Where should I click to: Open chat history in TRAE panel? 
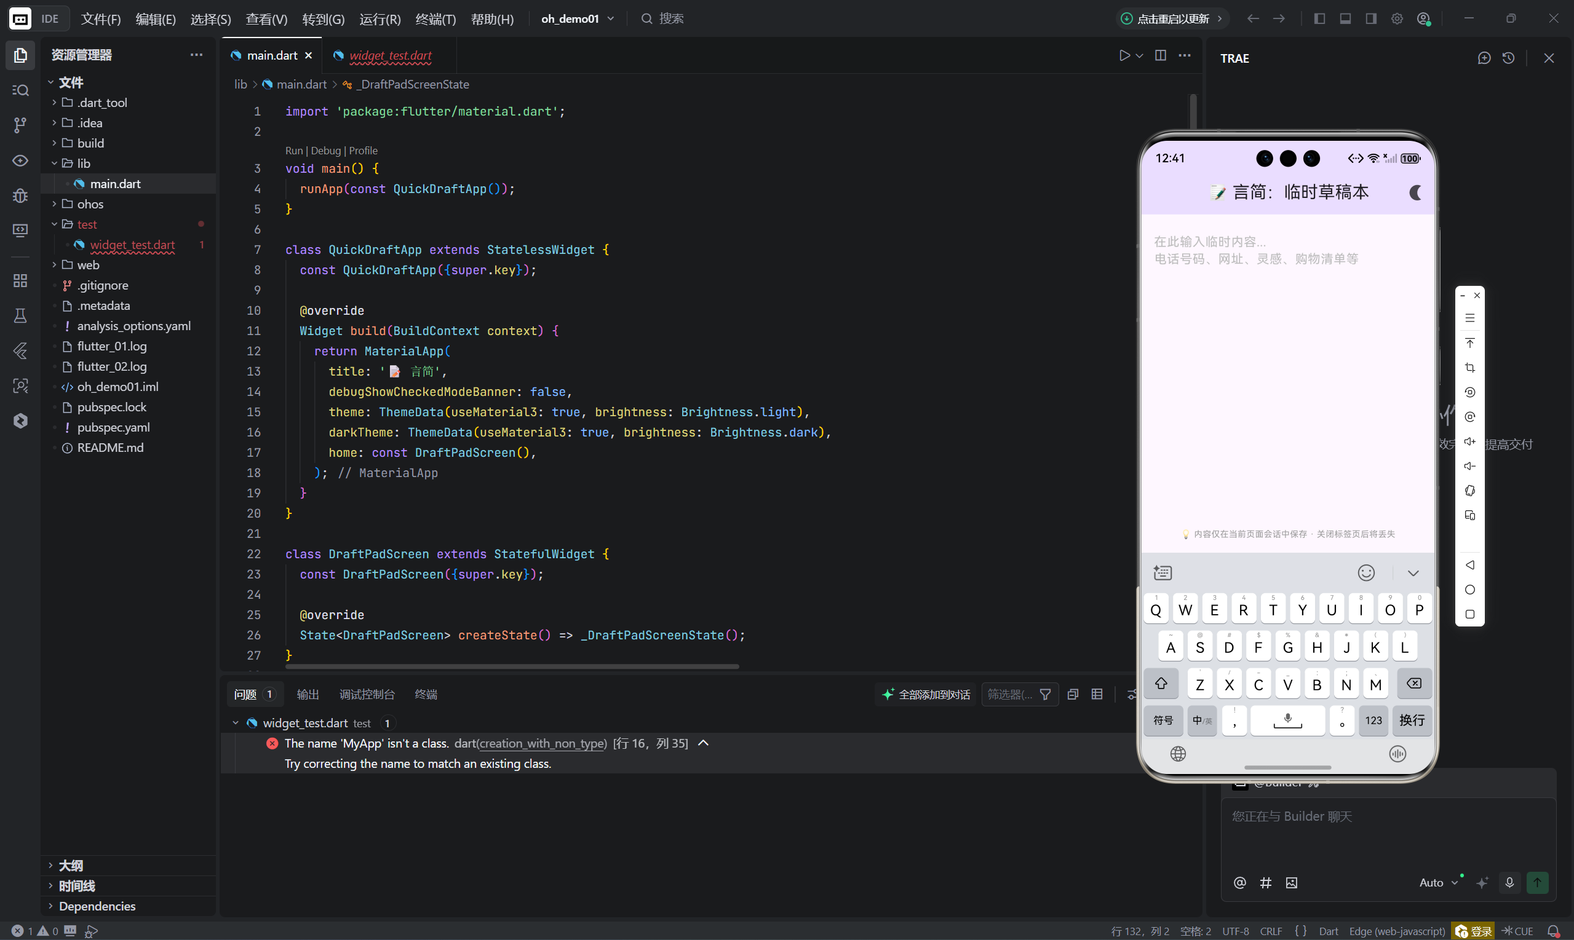point(1509,58)
